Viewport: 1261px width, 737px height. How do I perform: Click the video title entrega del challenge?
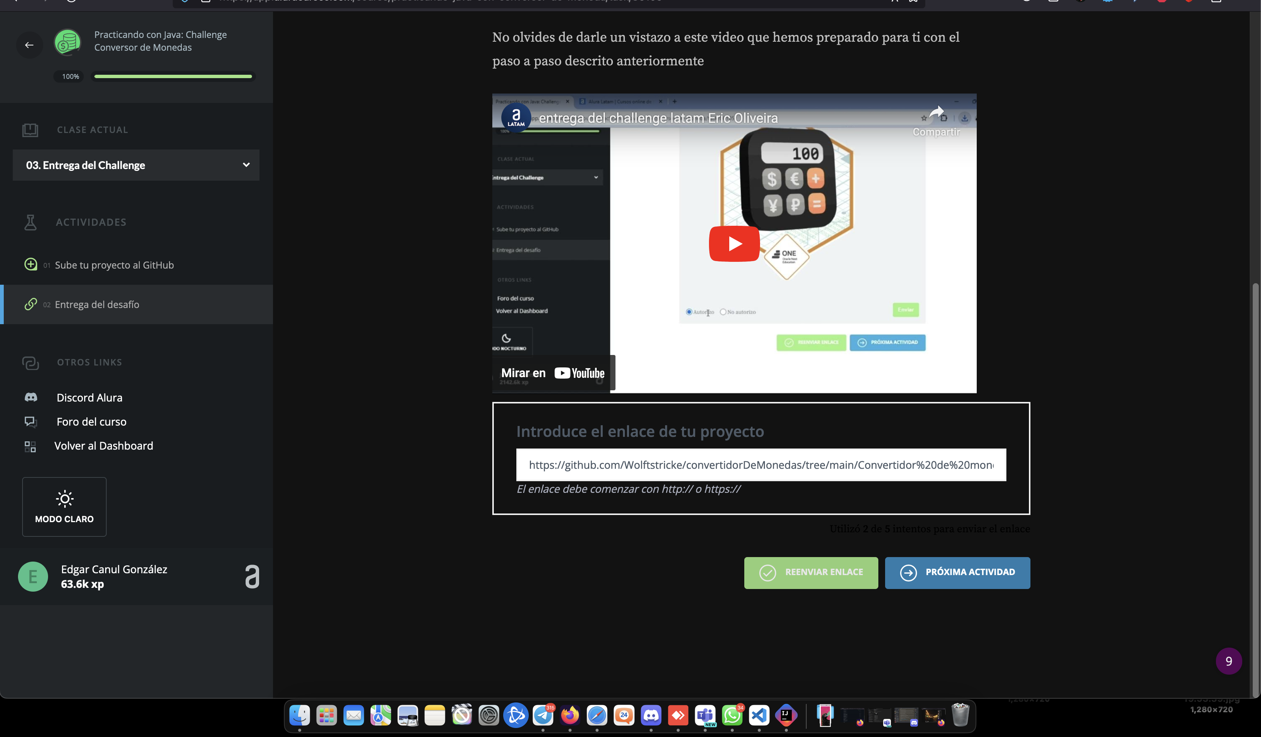[659, 118]
